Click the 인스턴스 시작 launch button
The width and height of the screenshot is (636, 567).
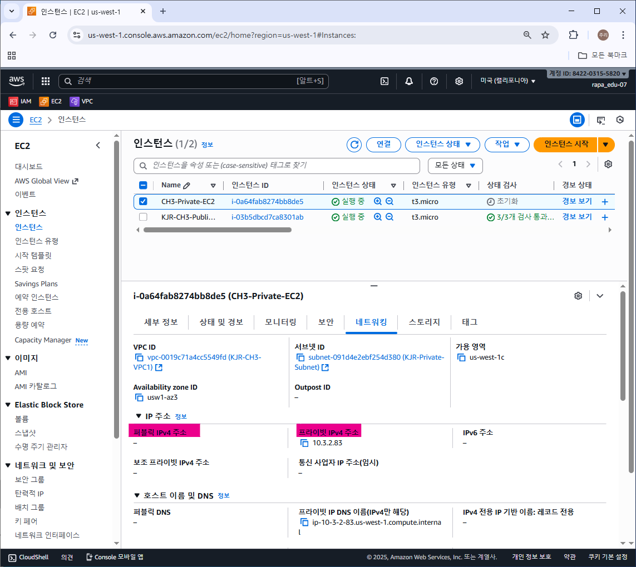pyautogui.click(x=566, y=145)
